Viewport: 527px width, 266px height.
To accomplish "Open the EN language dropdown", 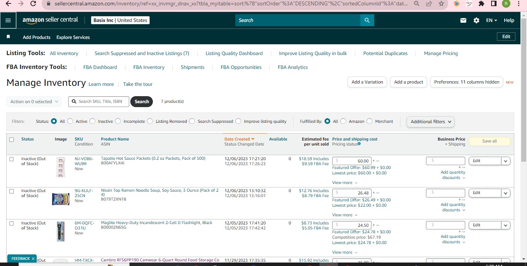I will point(492,20).
